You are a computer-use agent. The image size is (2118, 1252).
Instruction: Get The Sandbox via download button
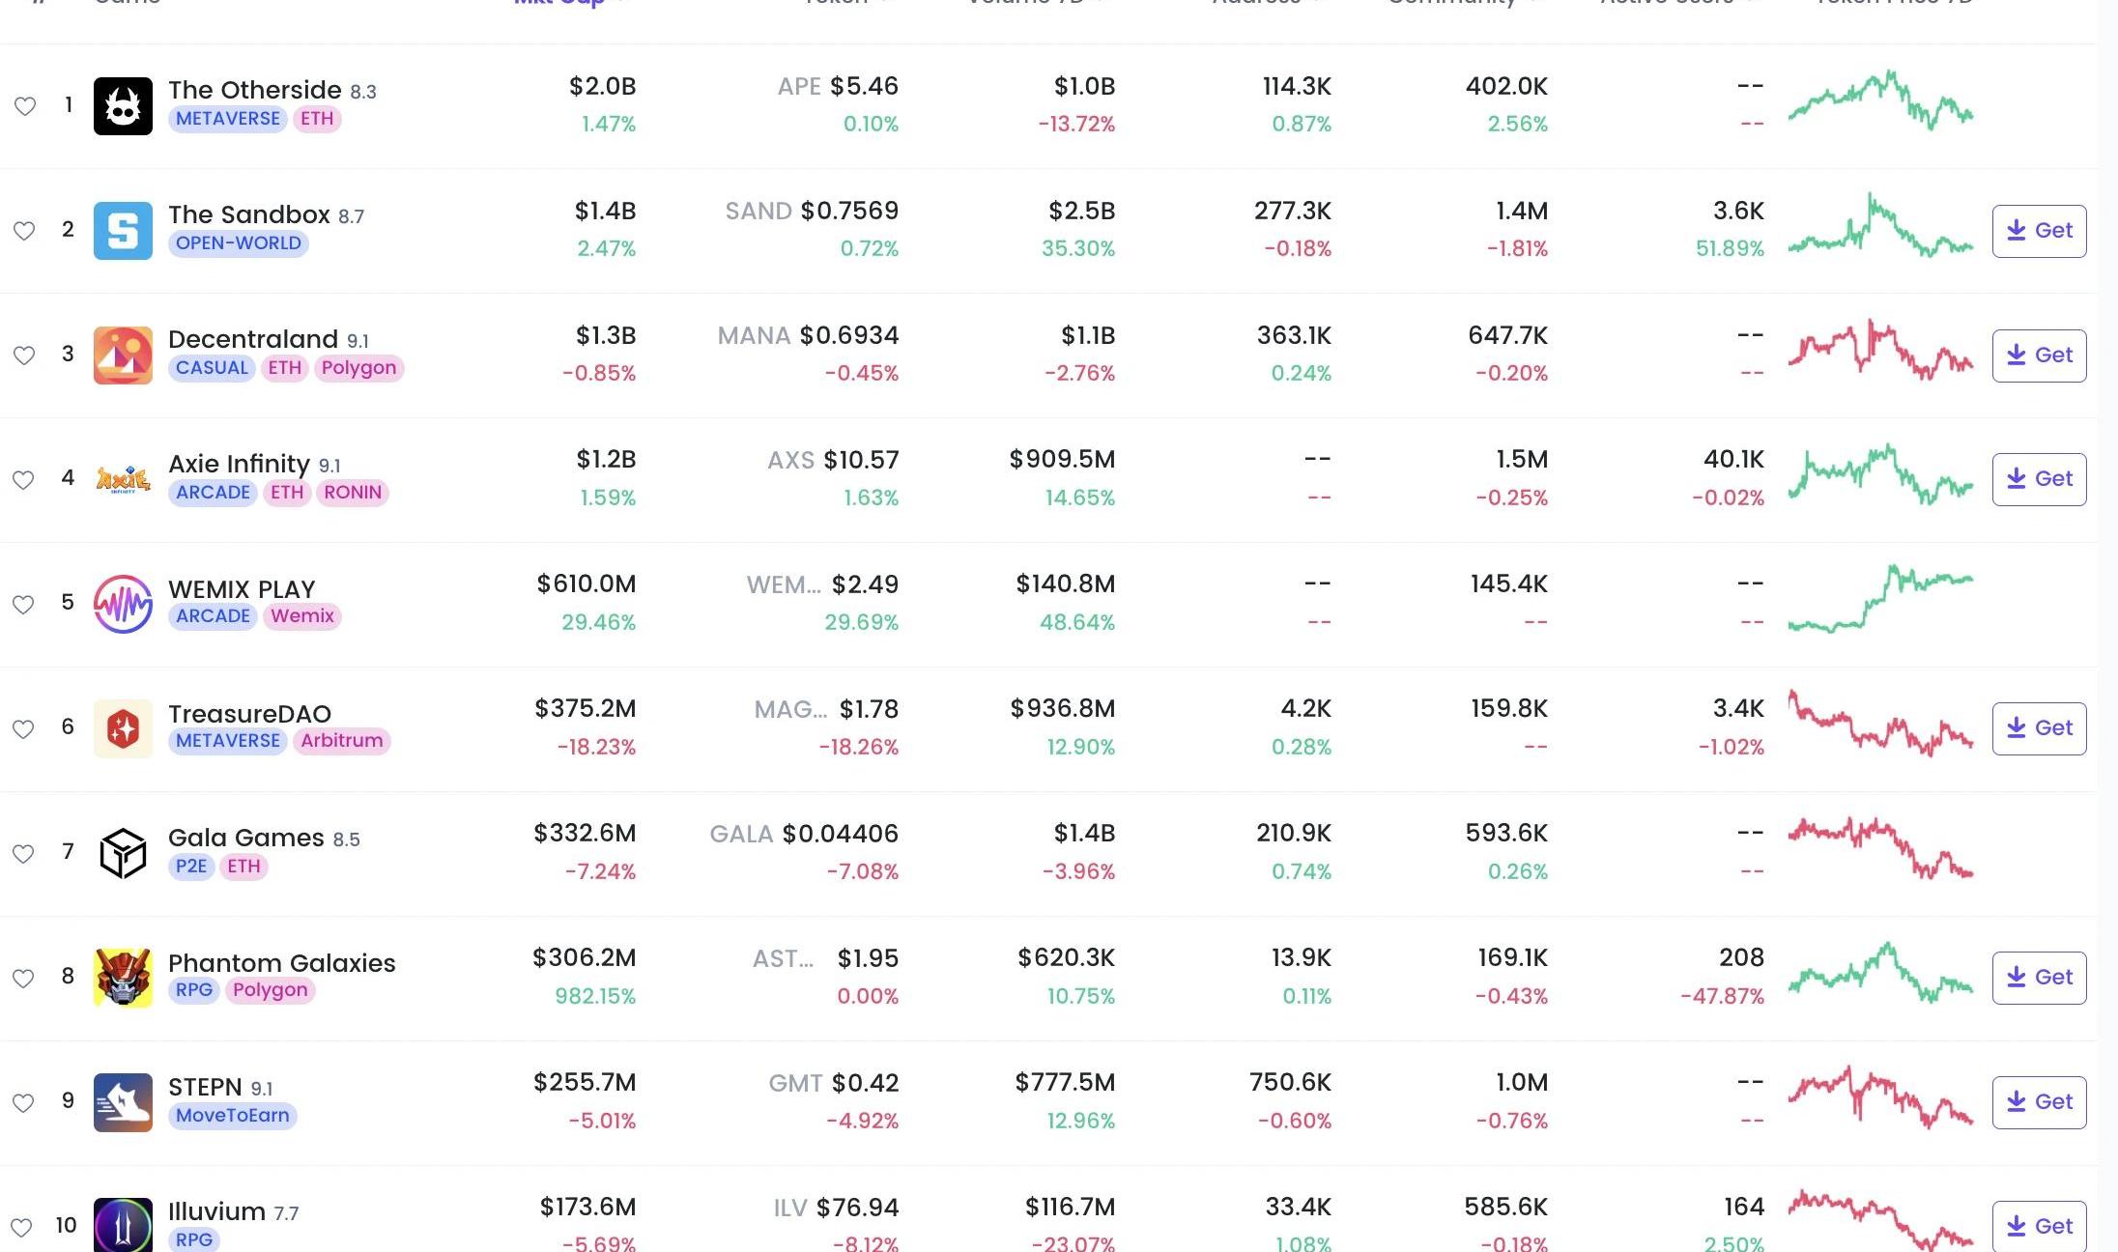[x=2039, y=231]
